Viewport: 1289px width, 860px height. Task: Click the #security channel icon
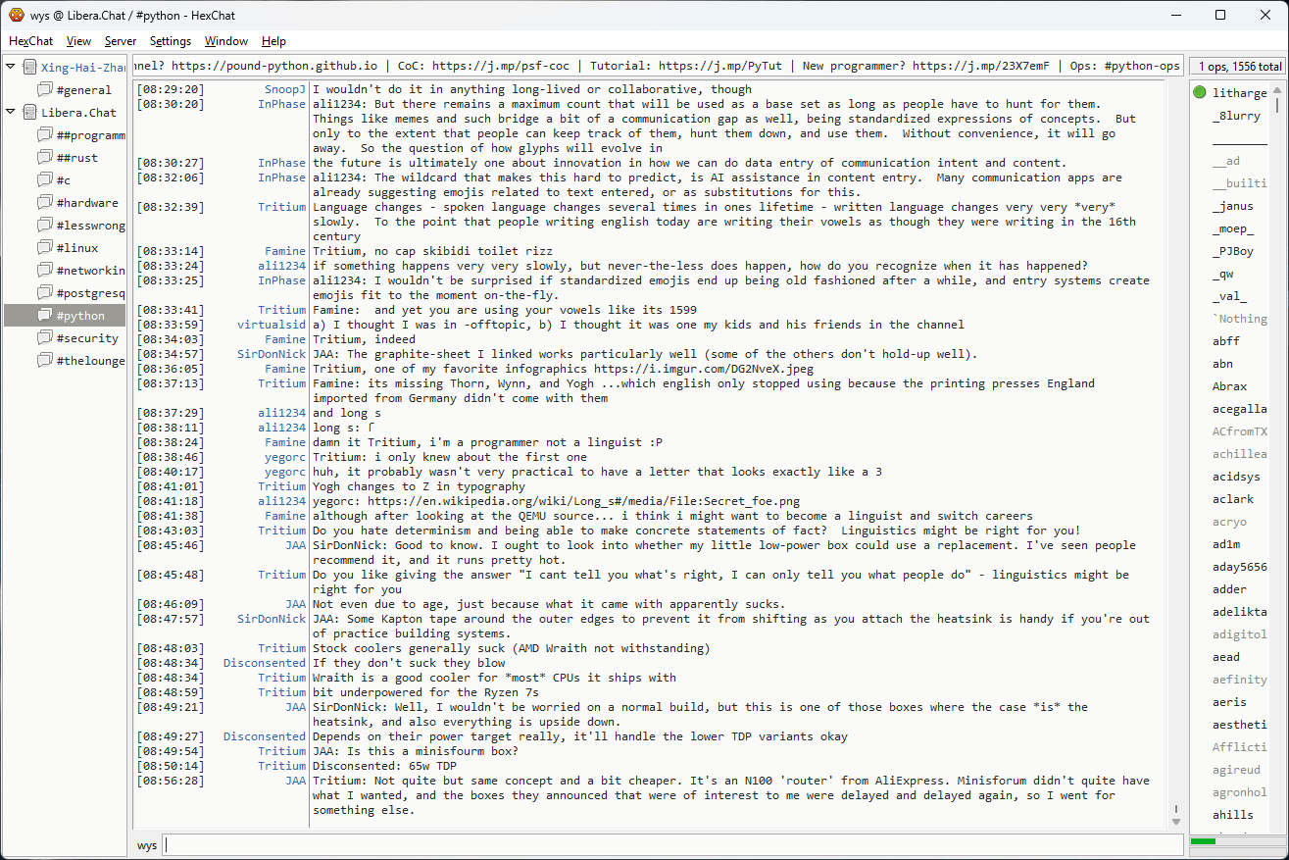tap(44, 338)
